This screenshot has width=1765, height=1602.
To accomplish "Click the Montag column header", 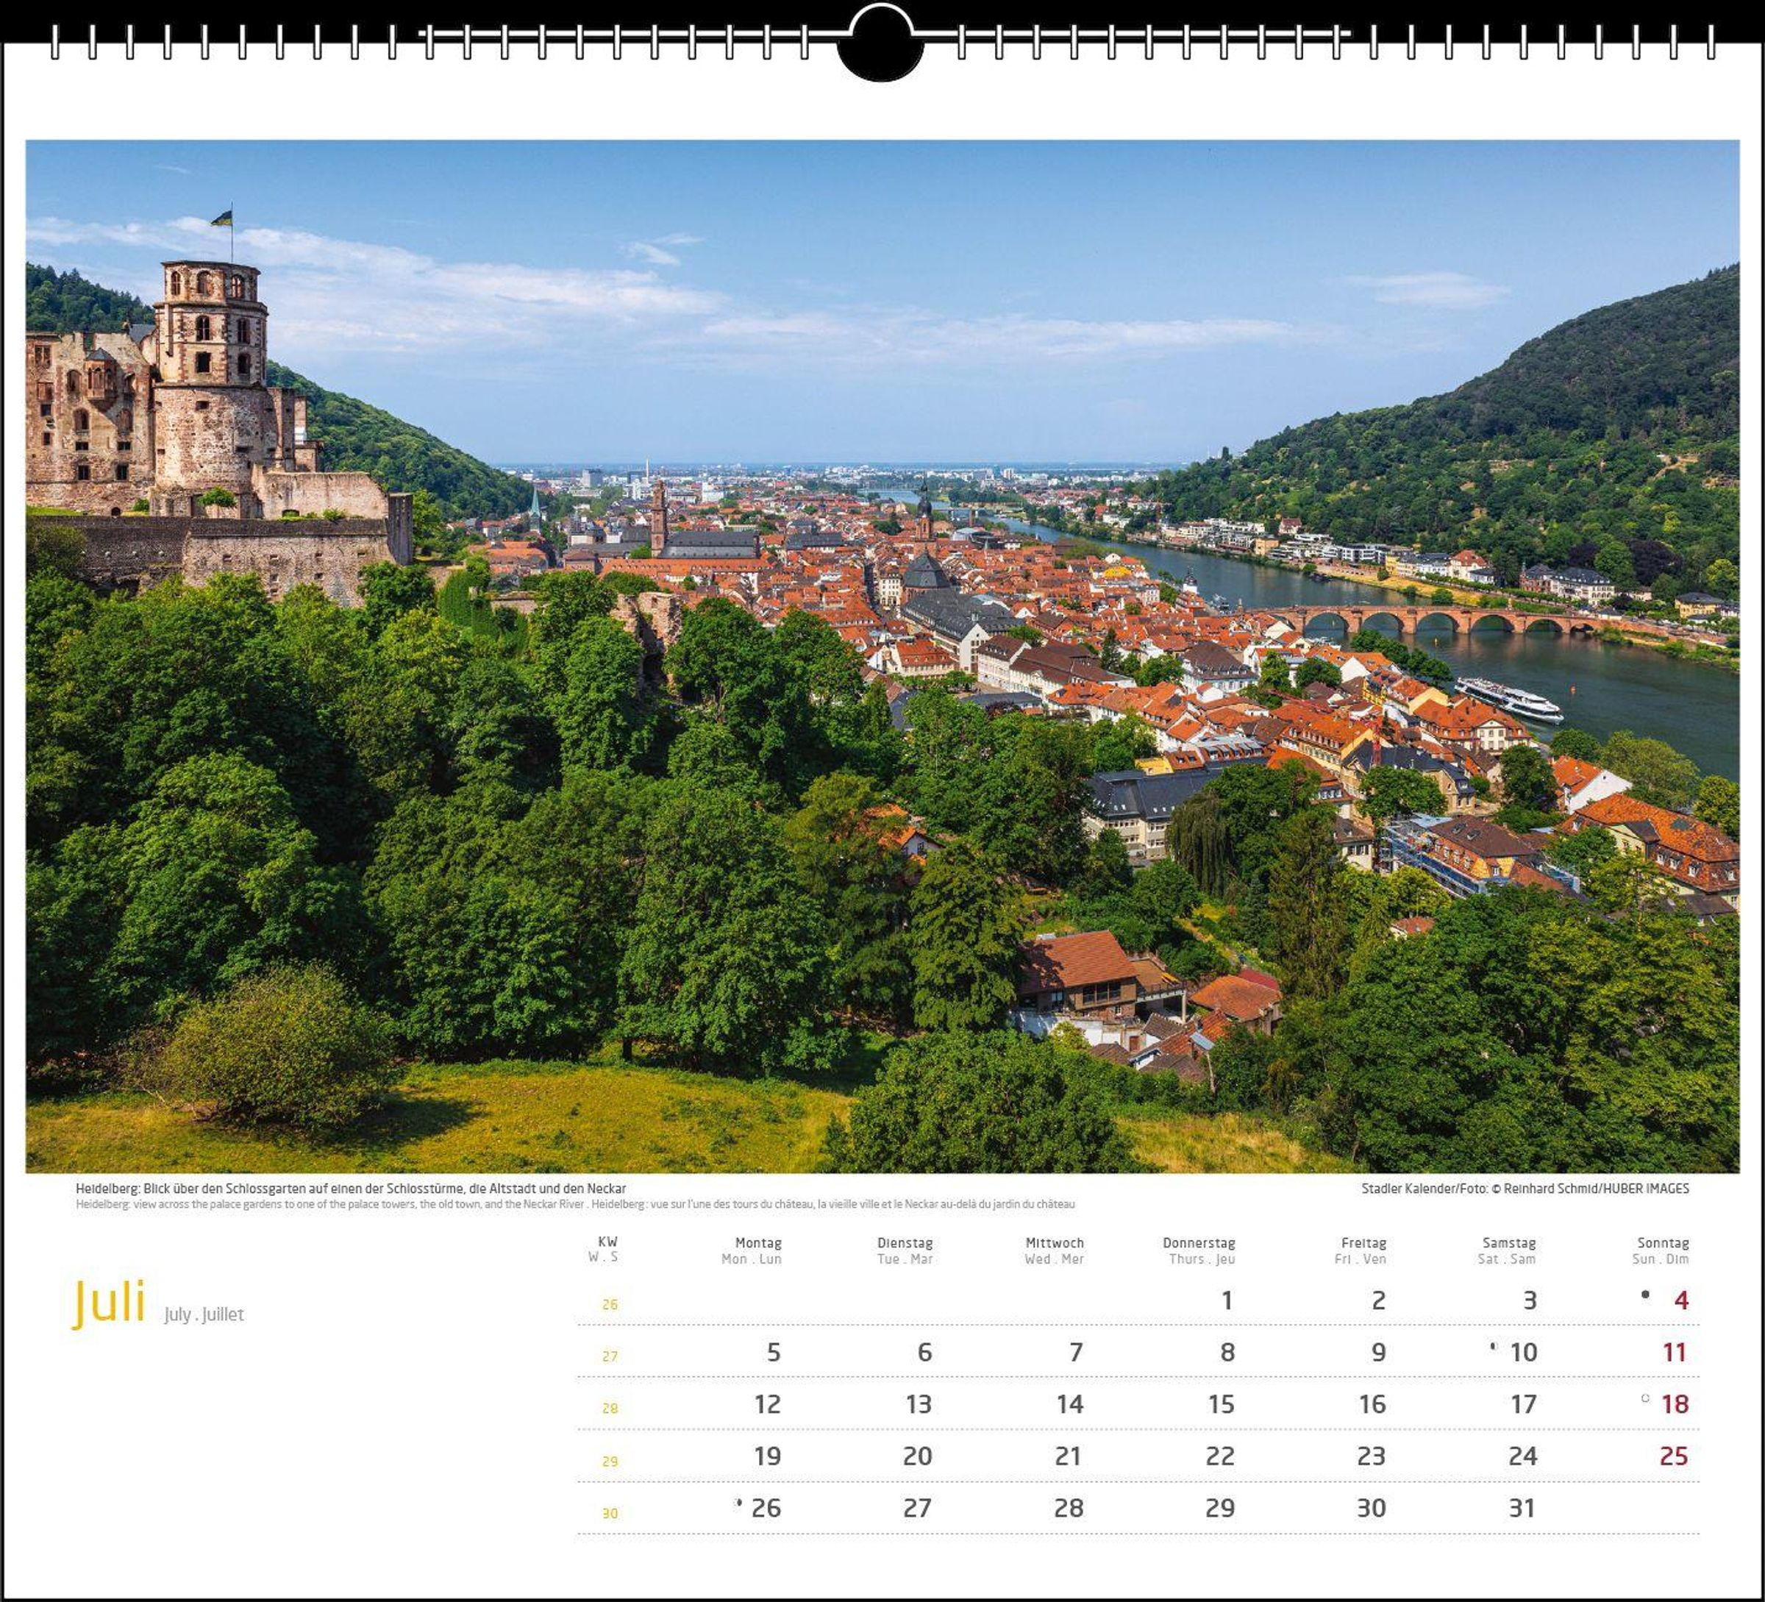I will (x=758, y=1243).
